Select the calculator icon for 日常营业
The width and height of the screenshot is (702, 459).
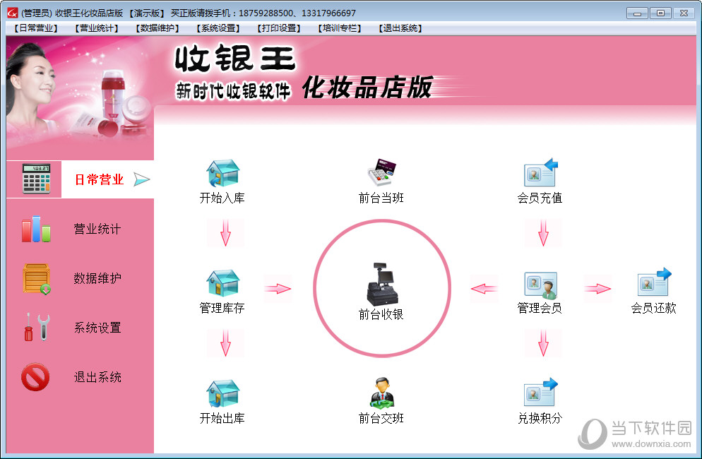tap(36, 179)
